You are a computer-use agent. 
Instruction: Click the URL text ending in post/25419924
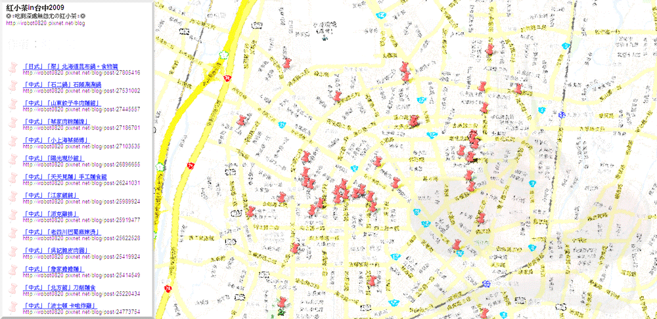tap(81, 257)
